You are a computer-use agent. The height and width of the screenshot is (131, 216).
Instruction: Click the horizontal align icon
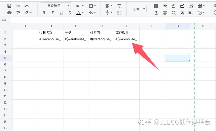[x=107, y=6]
